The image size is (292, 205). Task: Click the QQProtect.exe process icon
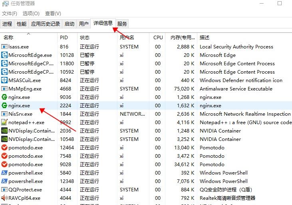[x=4, y=190]
